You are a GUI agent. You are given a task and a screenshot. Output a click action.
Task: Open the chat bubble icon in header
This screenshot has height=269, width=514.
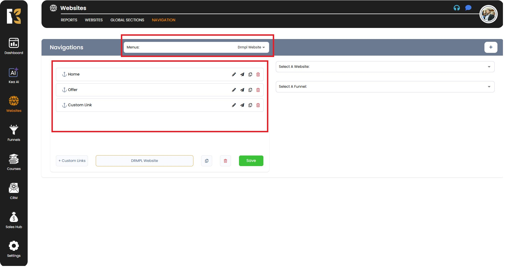(468, 8)
